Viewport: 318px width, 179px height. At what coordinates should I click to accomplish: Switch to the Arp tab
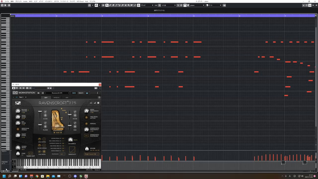click(x=67, y=97)
